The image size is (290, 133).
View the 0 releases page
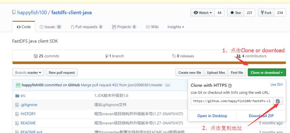point(183,56)
